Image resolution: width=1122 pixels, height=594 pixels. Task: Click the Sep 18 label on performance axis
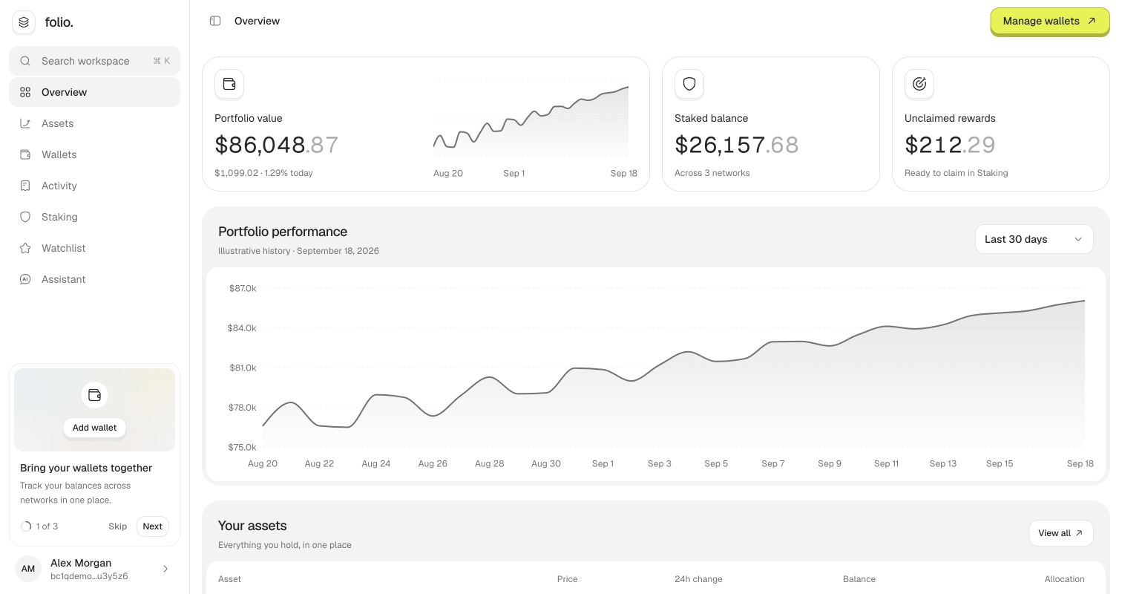pyautogui.click(x=1080, y=463)
